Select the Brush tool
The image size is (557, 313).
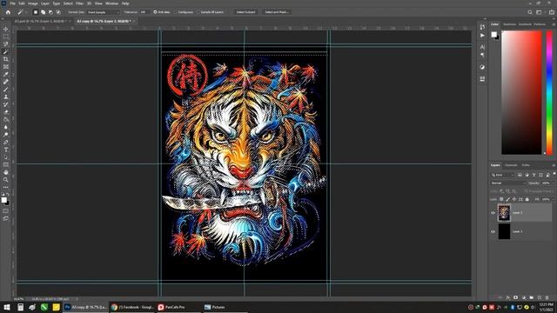tap(6, 89)
